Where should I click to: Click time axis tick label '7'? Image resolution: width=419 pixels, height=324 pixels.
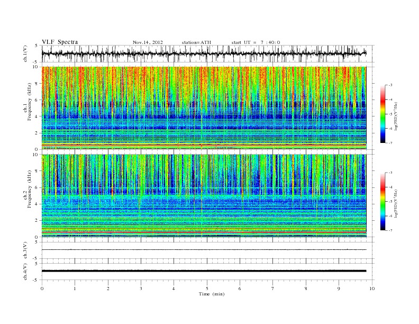[273, 289]
